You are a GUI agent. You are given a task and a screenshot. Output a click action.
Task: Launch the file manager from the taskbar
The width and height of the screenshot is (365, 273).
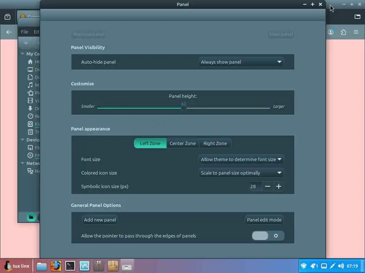click(x=42, y=266)
